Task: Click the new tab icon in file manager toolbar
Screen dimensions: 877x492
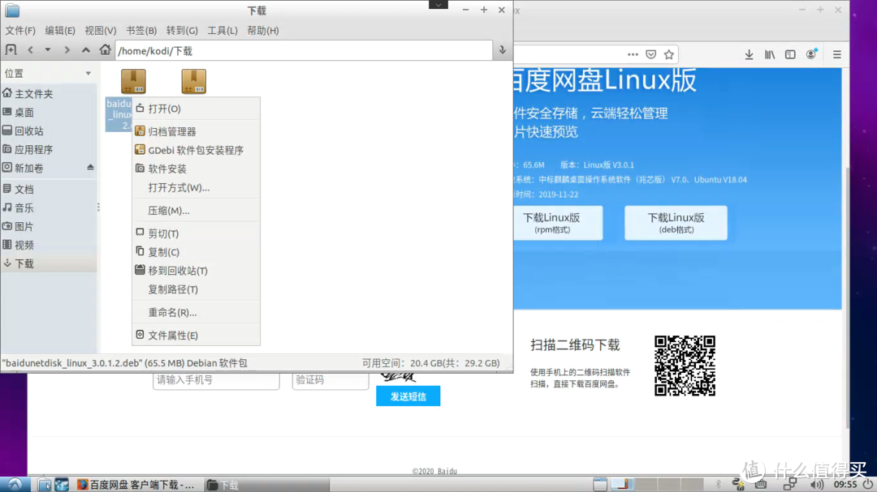Action: pos(11,50)
